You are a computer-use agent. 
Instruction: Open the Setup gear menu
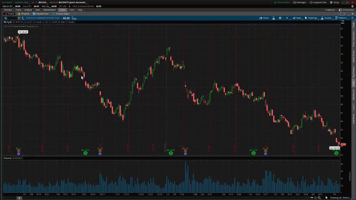334,2
